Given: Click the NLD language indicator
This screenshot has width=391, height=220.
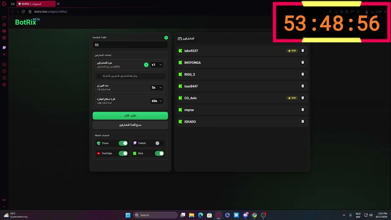Looking at the screenshot, I should 358,215.
